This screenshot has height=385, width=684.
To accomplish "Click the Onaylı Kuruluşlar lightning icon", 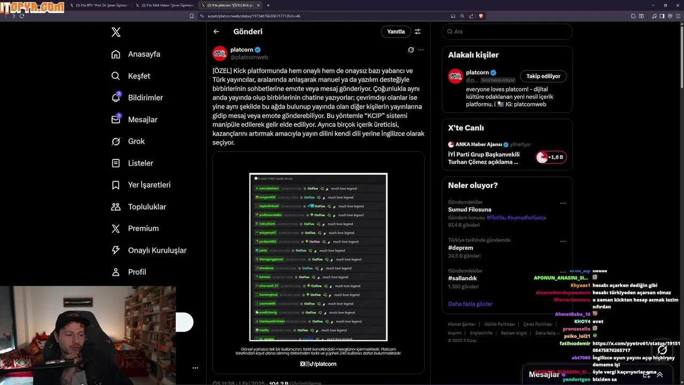I will [x=115, y=250].
